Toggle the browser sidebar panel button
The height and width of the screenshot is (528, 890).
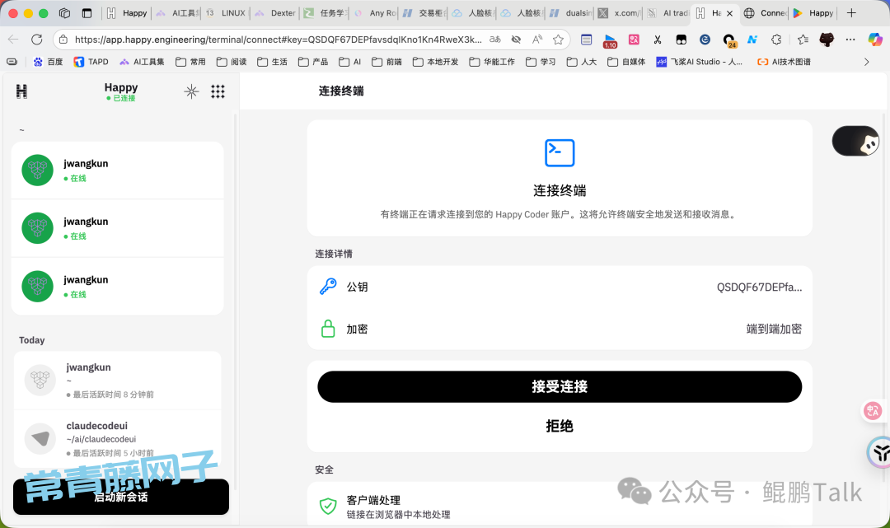click(87, 13)
